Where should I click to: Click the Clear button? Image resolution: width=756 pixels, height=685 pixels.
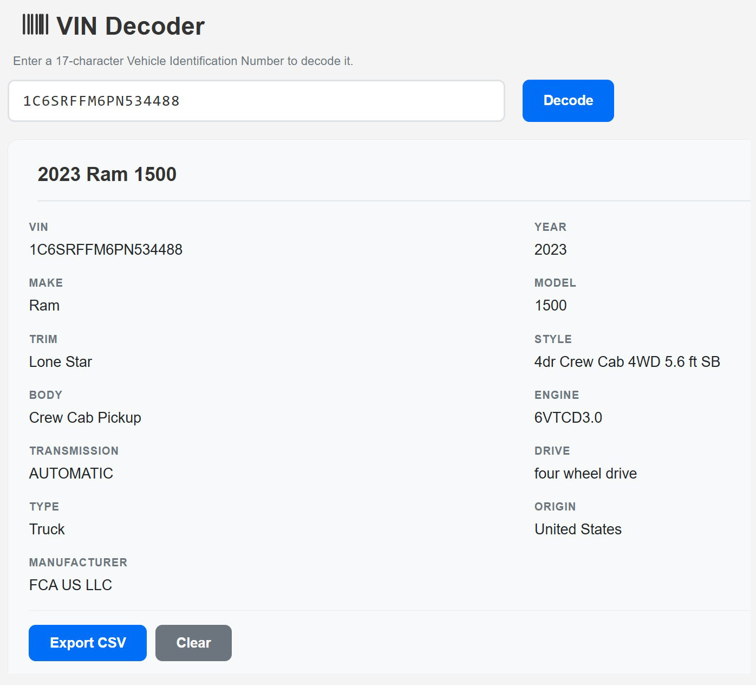tap(193, 643)
